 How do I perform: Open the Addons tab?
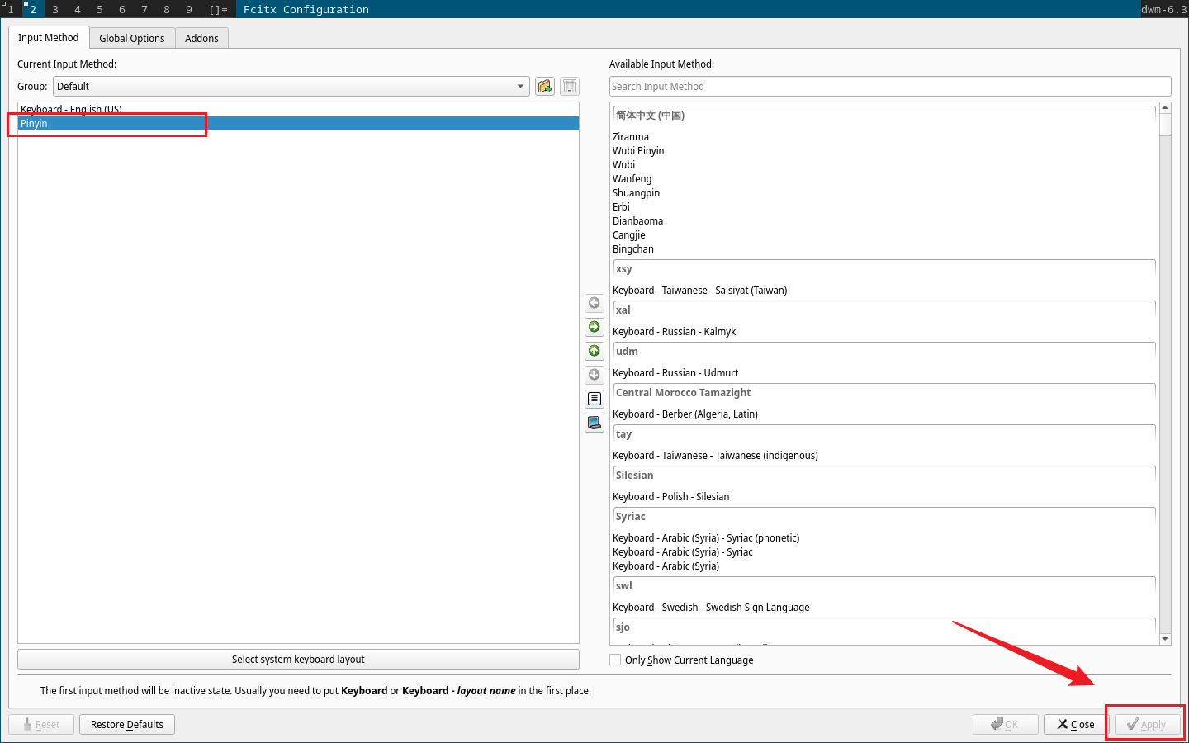click(201, 38)
